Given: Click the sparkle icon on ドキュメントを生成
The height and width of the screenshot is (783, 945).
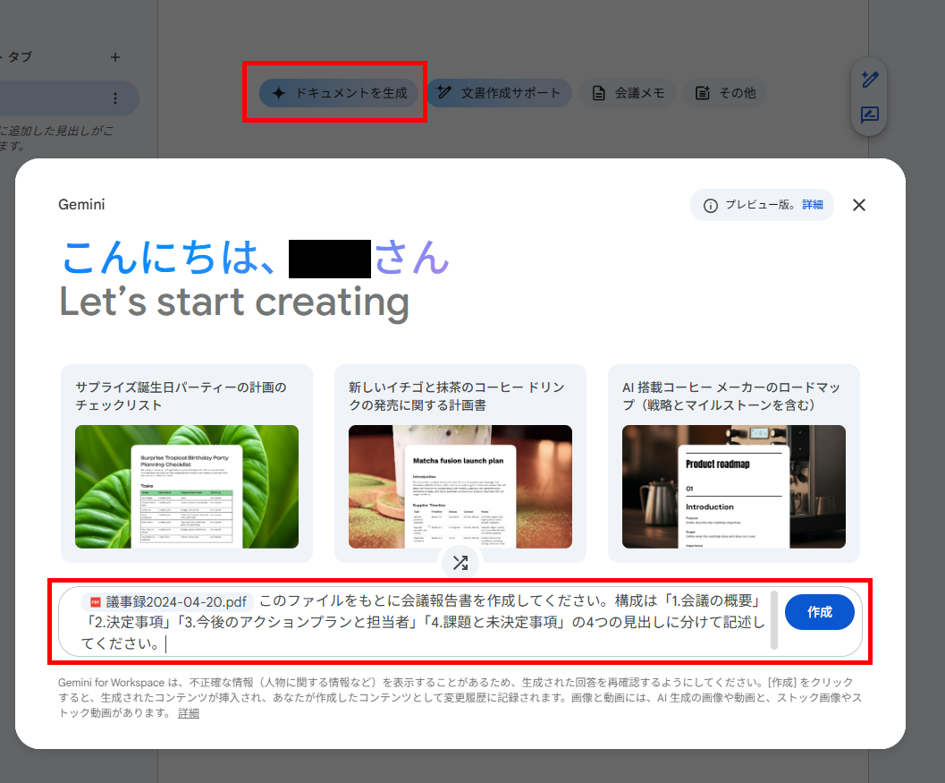Looking at the screenshot, I should (x=278, y=93).
